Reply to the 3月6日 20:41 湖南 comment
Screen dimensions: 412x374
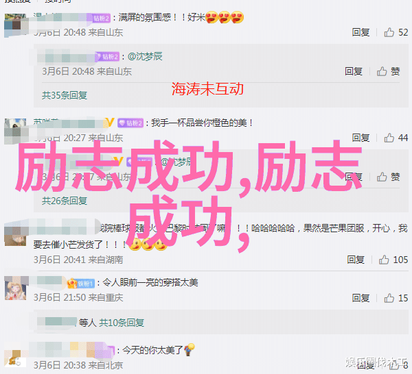(x=356, y=260)
